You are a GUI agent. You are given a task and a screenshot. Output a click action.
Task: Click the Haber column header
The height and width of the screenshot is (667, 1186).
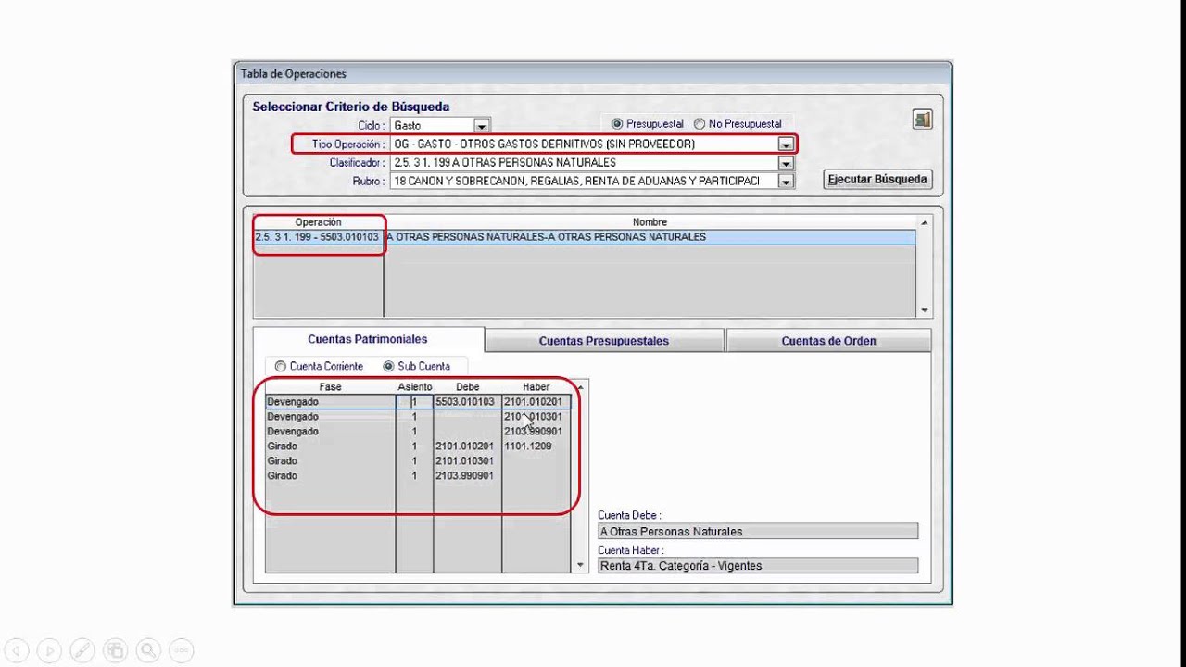coord(536,387)
